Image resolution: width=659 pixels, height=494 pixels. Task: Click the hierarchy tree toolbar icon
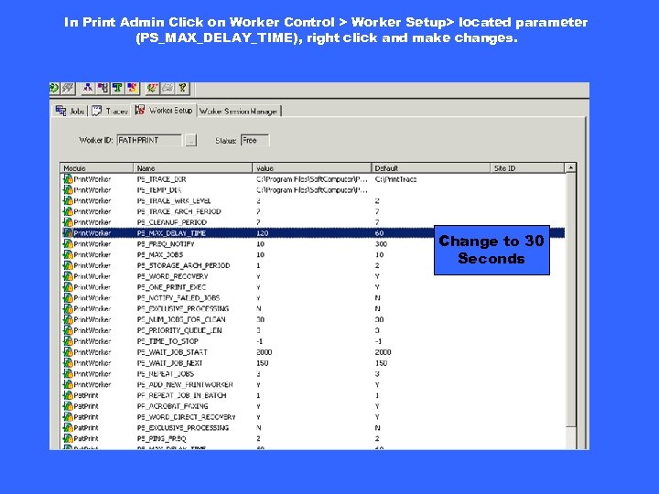(x=88, y=88)
